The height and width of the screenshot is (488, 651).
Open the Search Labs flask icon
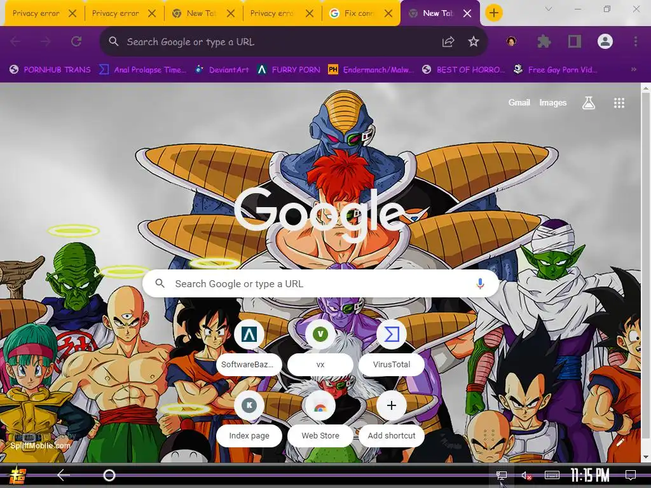588,102
